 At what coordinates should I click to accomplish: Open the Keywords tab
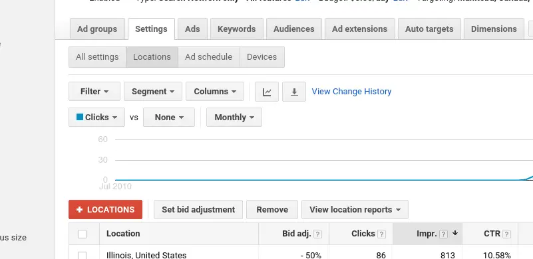click(237, 29)
